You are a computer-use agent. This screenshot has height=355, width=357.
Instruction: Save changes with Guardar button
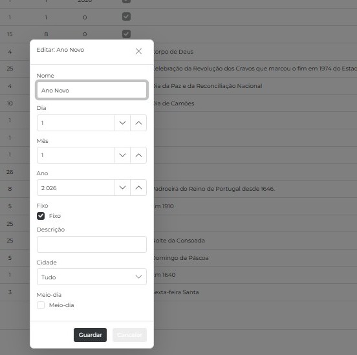point(90,335)
